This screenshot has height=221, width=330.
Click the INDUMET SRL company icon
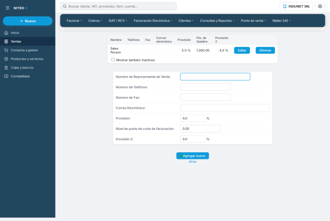coord(285,6)
